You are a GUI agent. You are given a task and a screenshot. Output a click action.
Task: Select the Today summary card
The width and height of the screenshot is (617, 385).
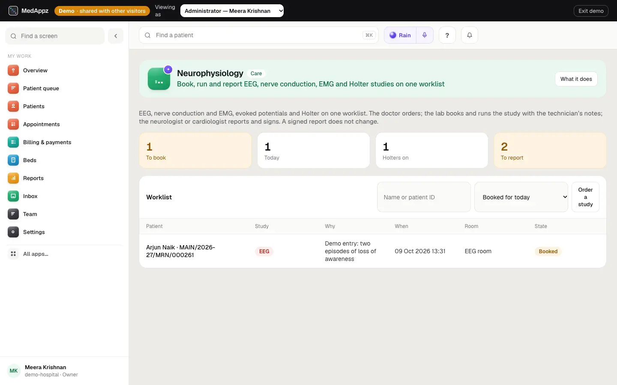tap(314, 150)
